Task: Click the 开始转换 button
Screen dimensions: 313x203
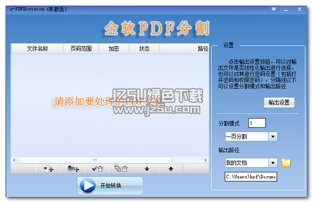Action: point(110,185)
